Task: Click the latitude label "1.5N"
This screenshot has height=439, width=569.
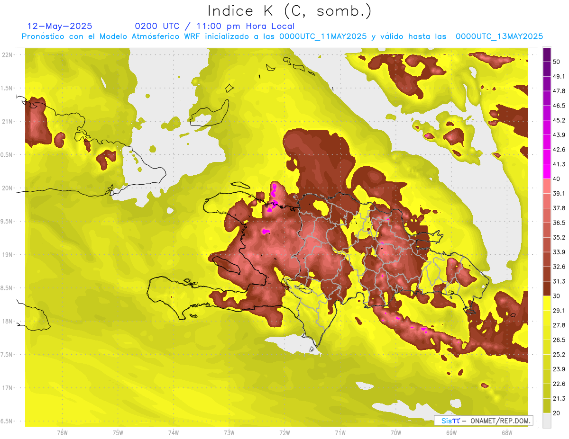Action: pyautogui.click(x=7, y=89)
